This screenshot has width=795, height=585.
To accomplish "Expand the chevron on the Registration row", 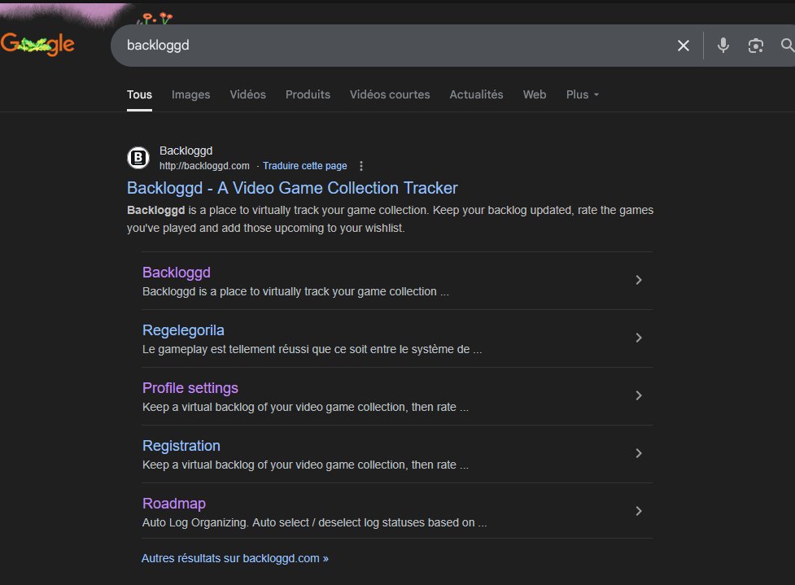I will point(639,454).
